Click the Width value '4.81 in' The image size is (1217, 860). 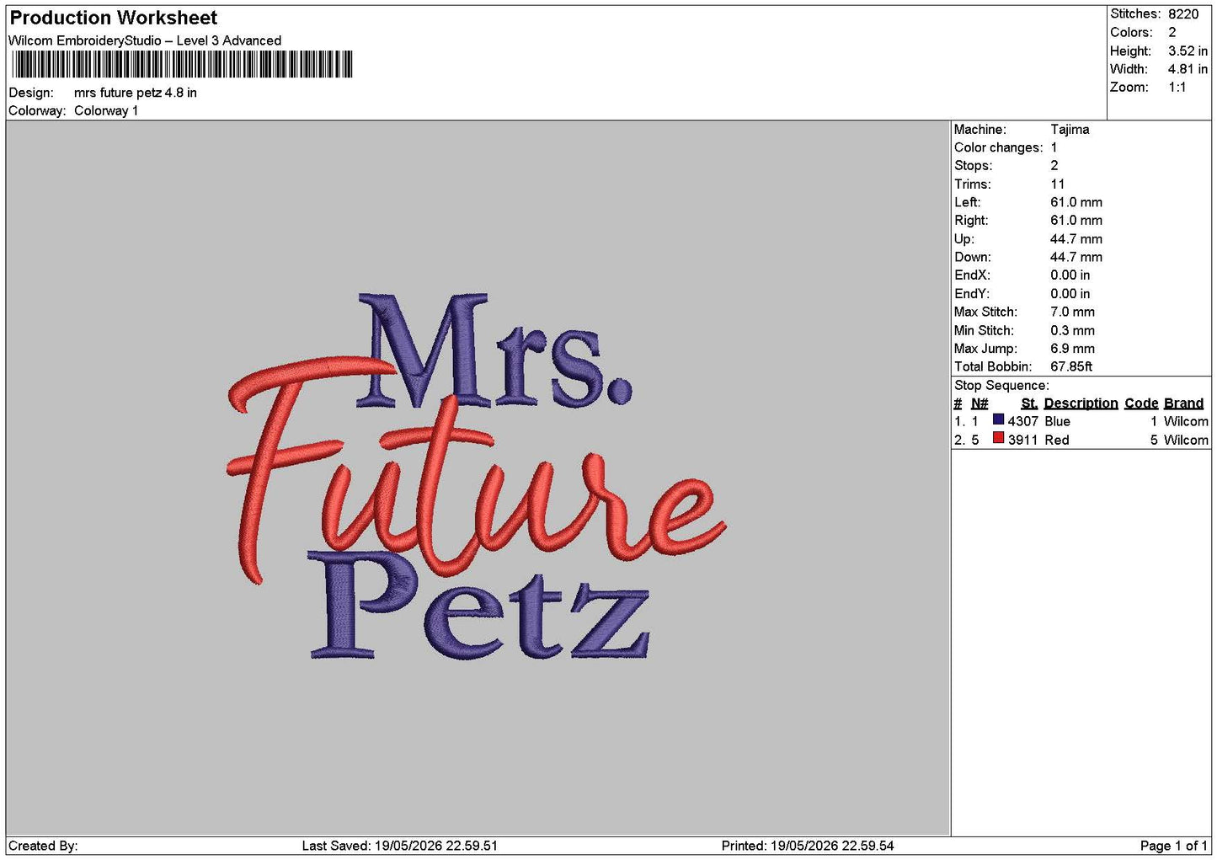[x=1188, y=69]
